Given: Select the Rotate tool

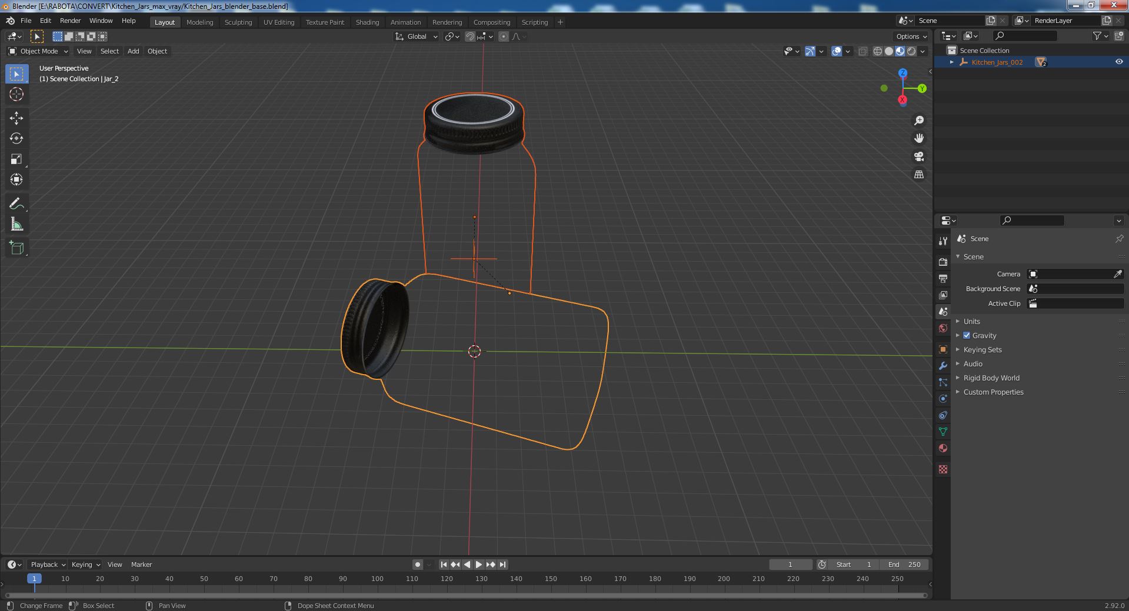Looking at the screenshot, I should (16, 139).
